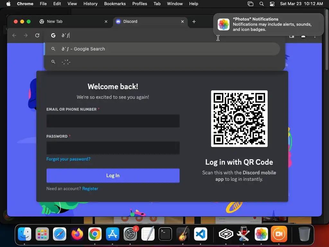Click the Chrome back arrow
The image size is (329, 247).
coord(14,35)
